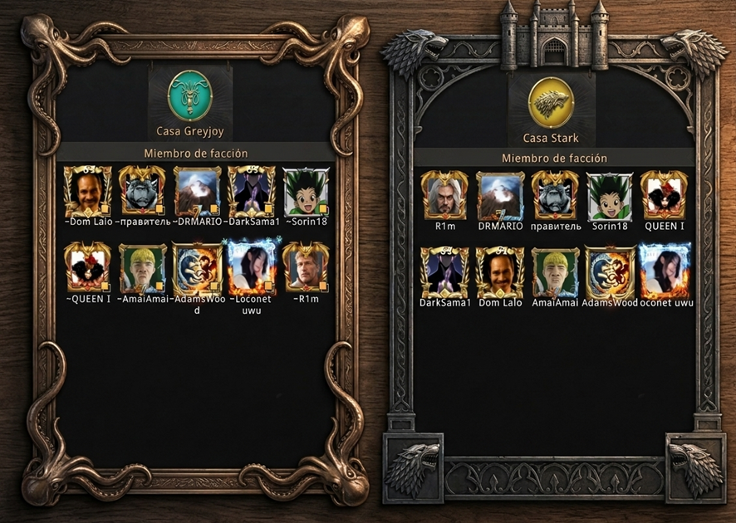Select ~правитель avatar in Greyjoy panel
The image size is (736, 523).
click(142, 191)
